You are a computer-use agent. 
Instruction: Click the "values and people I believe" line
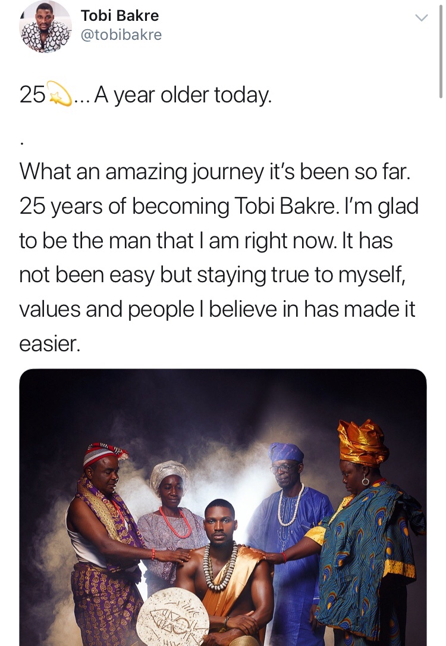(217, 309)
